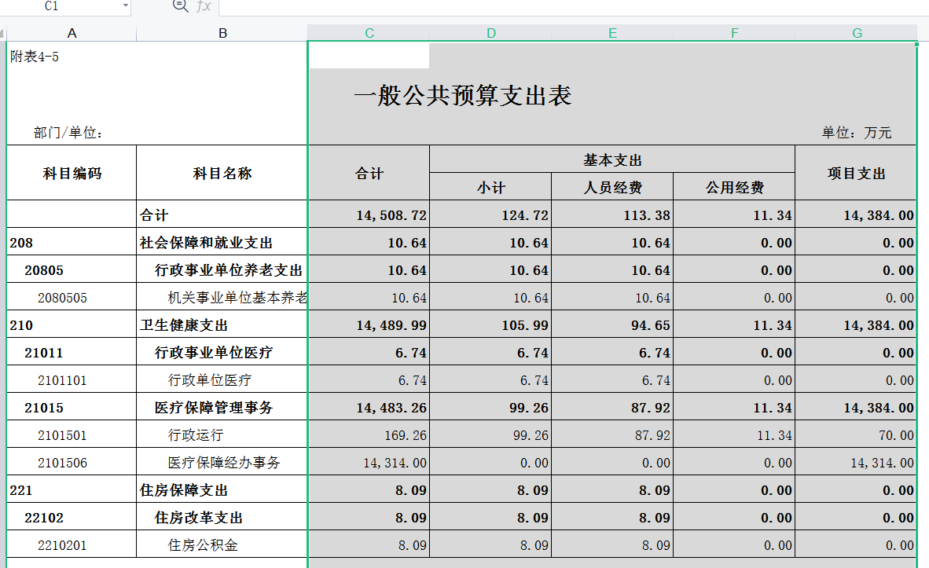929x568 pixels.
Task: Click code cell 208
Action: [x=72, y=242]
